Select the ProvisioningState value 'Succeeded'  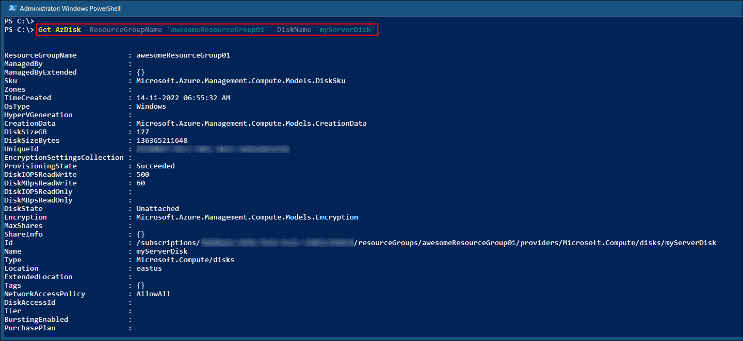click(155, 166)
